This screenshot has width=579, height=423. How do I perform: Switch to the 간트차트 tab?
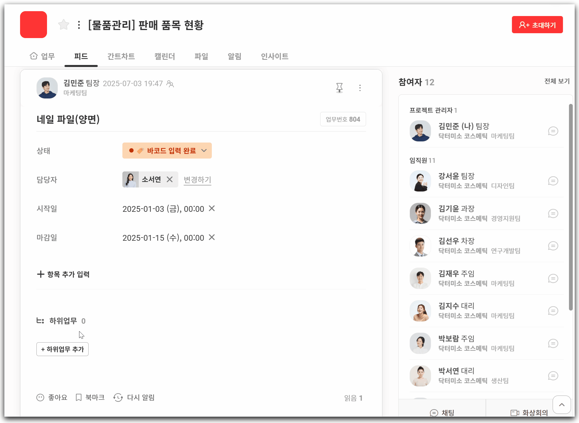tap(121, 56)
